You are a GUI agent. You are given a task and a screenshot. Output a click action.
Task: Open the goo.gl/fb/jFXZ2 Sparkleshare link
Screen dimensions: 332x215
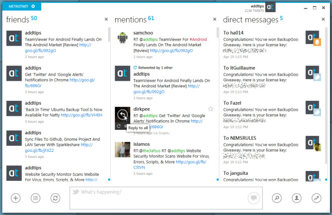point(39,150)
